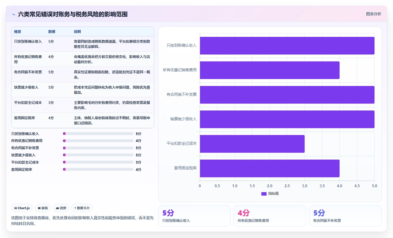Click table cell 有合同就不补发票
This screenshot has width=393, height=238.
[28, 72]
